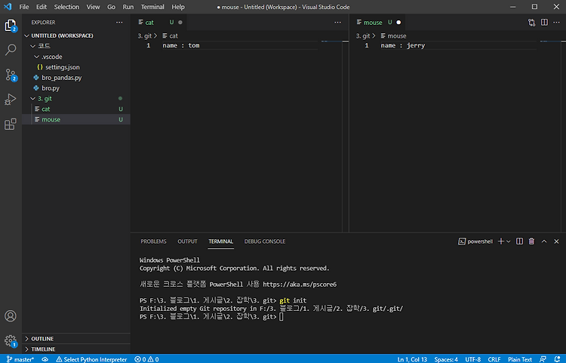
Task: Click Ln 1, Col 13 cursor position
Action: coord(412,359)
